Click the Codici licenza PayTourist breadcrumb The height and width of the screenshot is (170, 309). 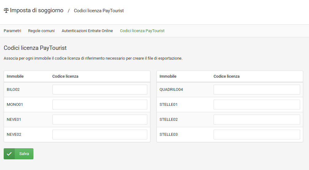click(x=99, y=11)
